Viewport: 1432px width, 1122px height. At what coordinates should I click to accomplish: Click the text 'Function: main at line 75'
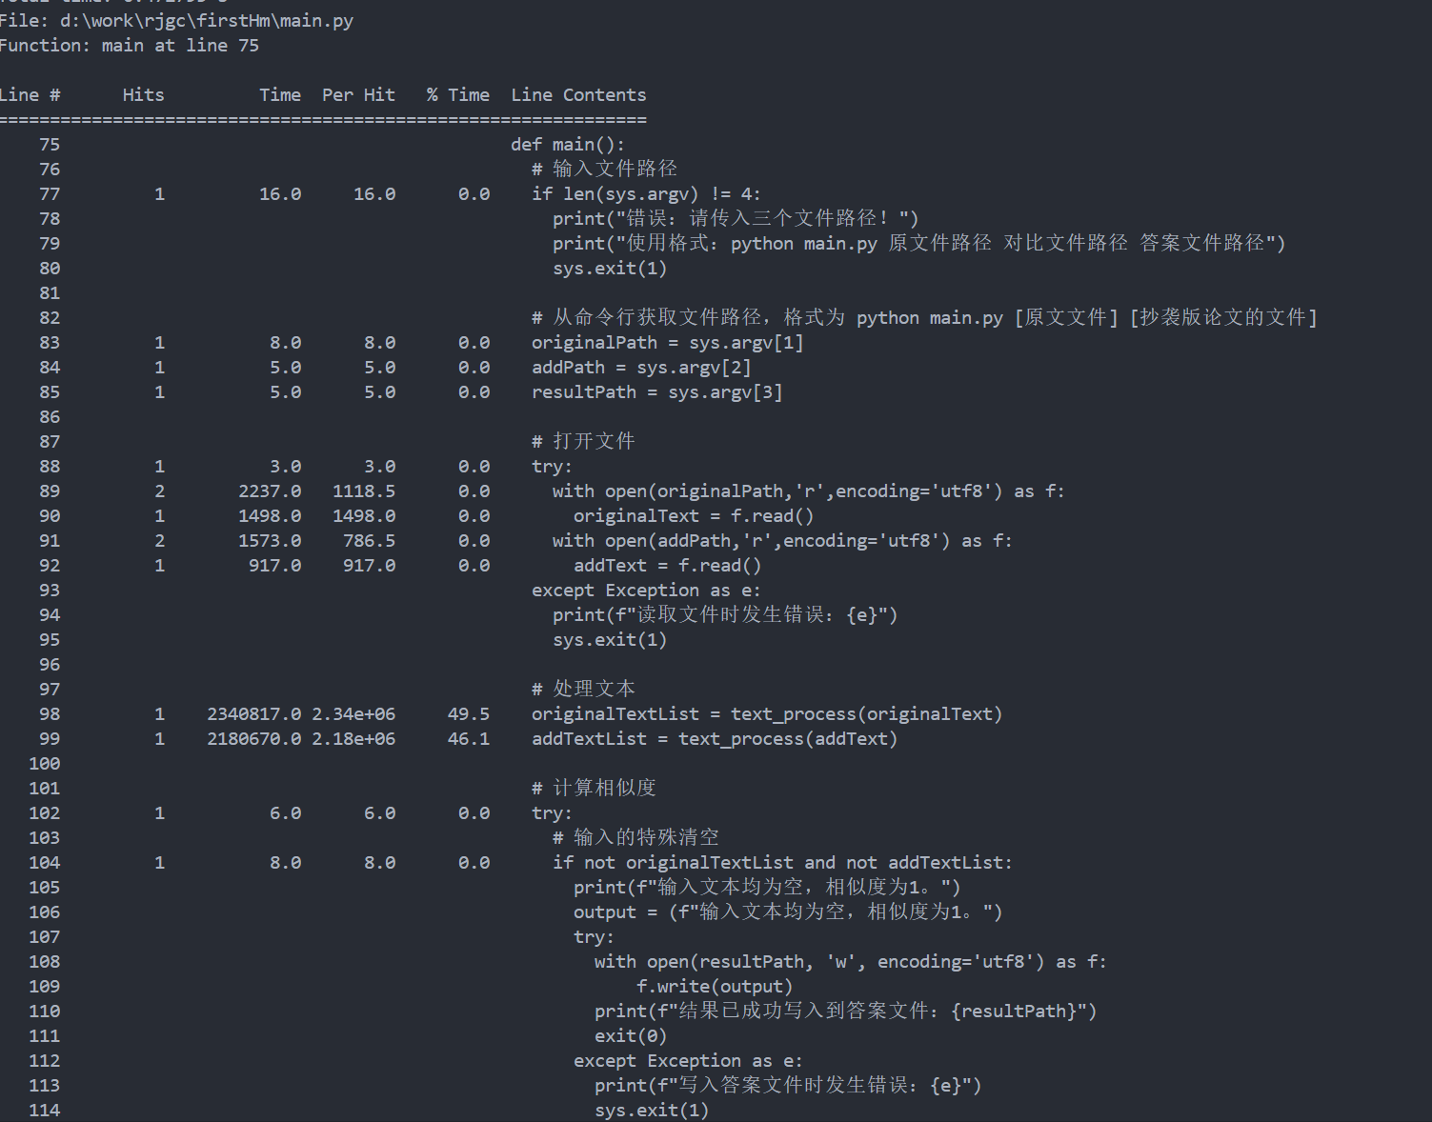[x=130, y=46]
